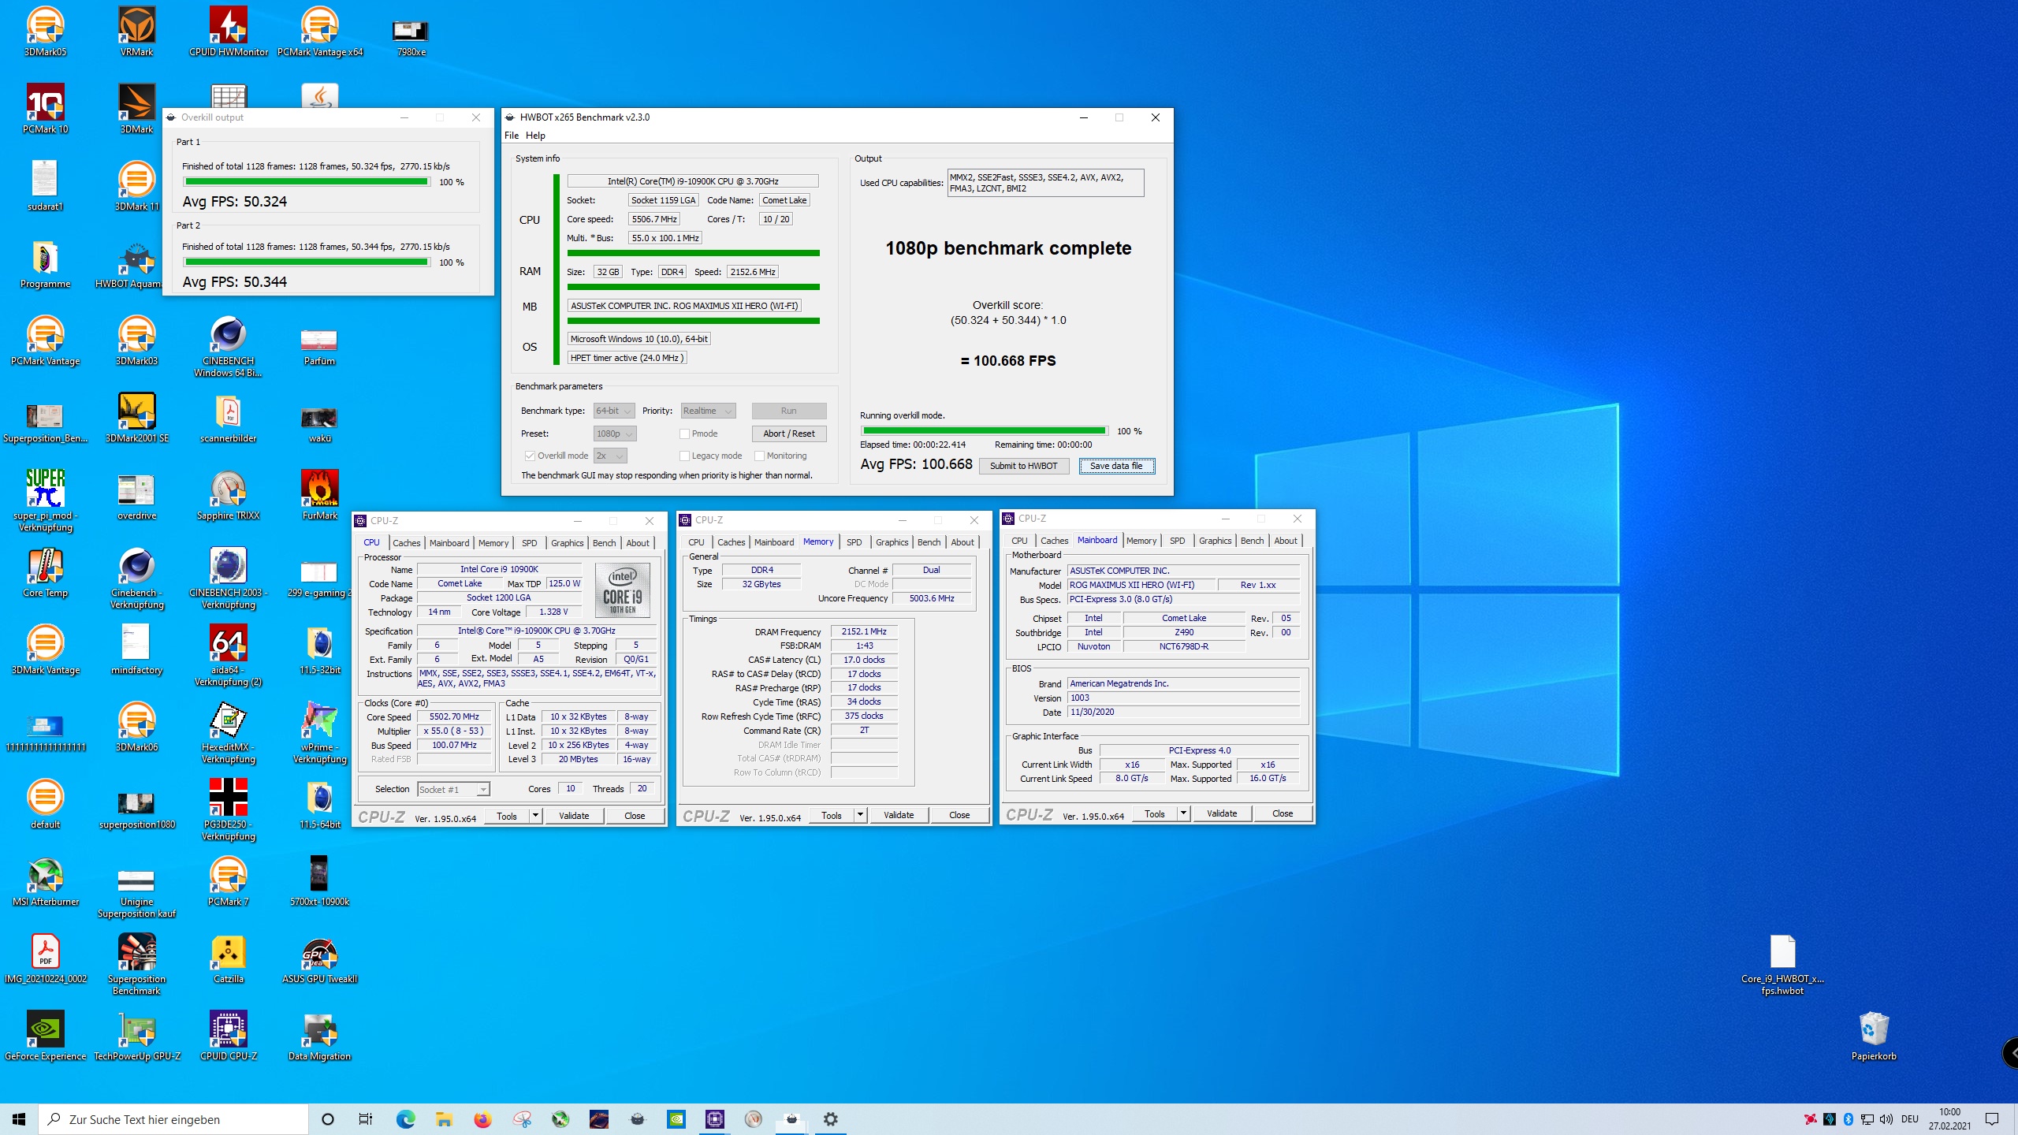Expand the Tools arrow in the Mainboard tab CPU-Z window

1184,813
